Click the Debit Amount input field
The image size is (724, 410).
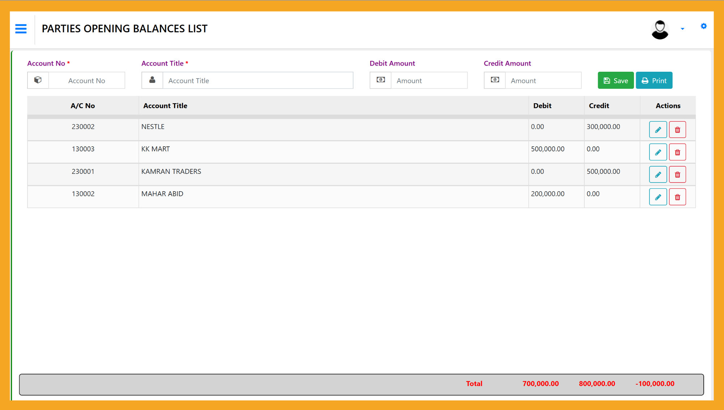click(x=429, y=80)
